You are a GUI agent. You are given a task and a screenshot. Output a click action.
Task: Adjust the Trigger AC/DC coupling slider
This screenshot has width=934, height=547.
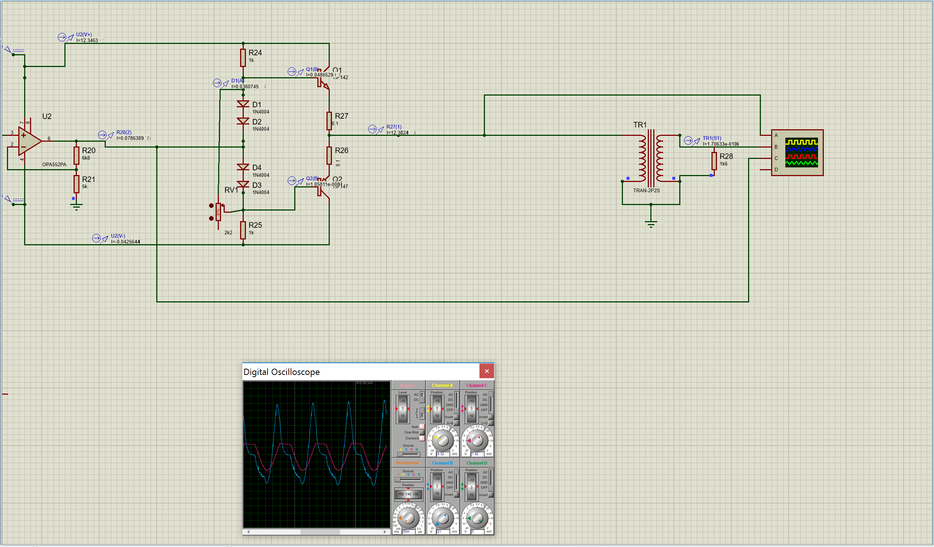[x=422, y=397]
